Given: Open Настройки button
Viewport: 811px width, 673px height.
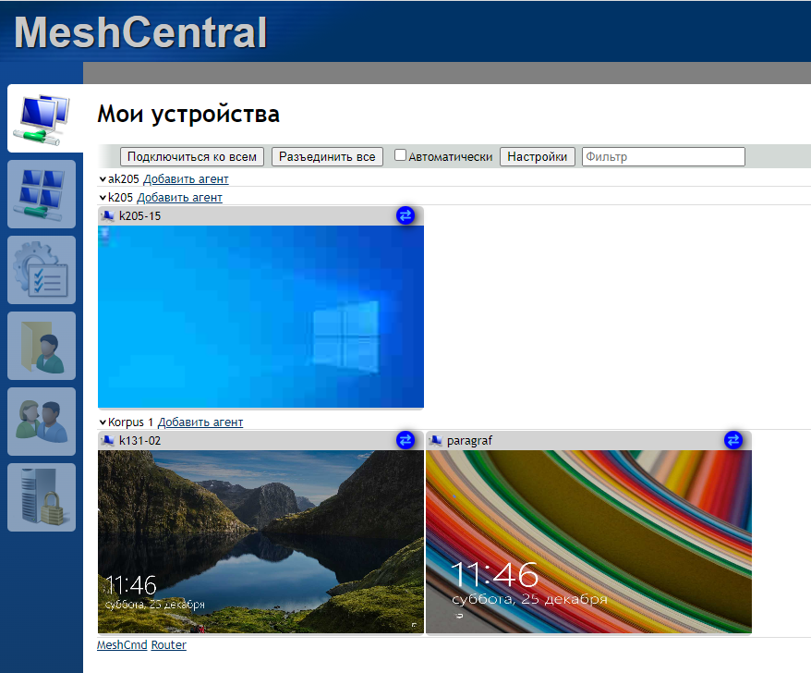Looking at the screenshot, I should [x=538, y=156].
